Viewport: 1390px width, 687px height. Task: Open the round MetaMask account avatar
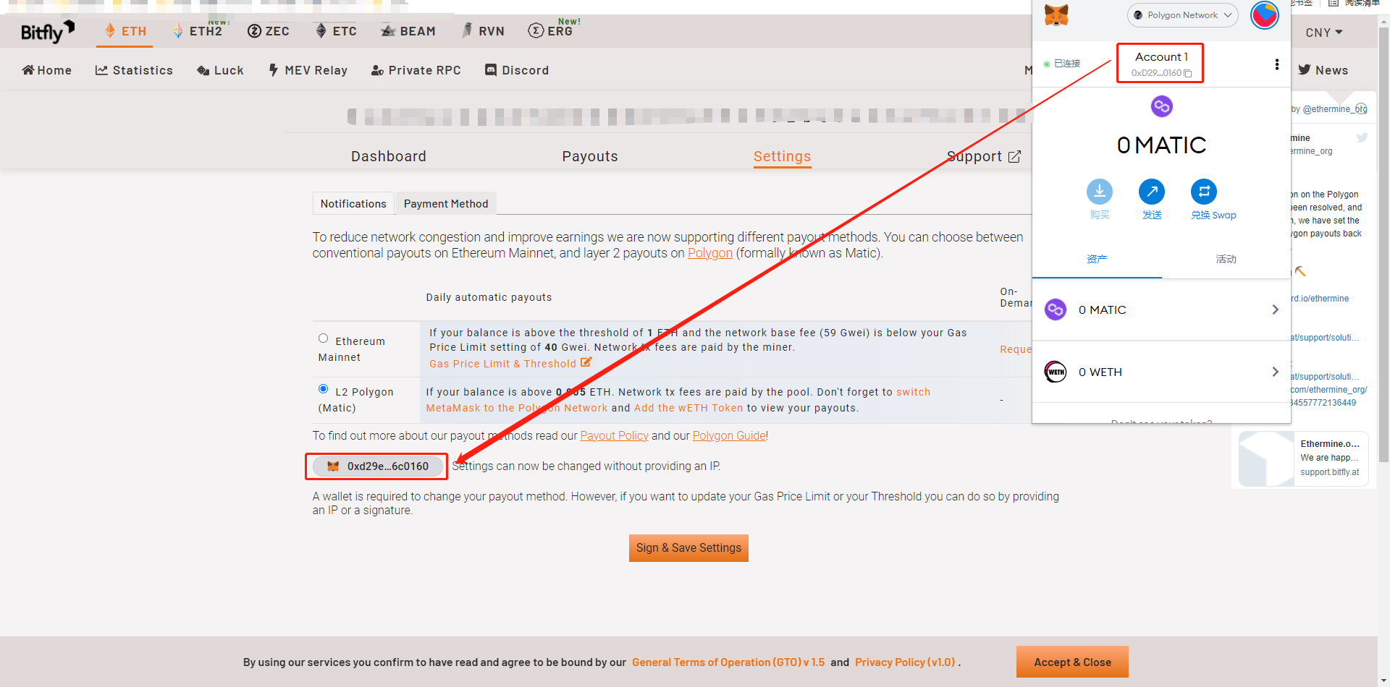point(1265,15)
